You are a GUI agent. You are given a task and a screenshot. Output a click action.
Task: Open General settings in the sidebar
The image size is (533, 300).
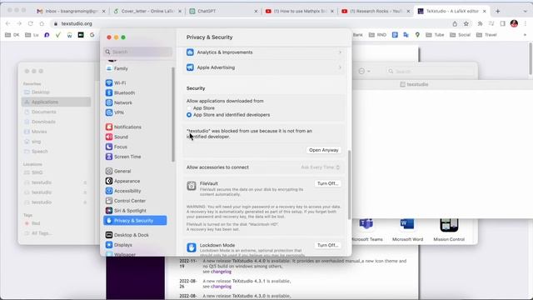click(118, 171)
